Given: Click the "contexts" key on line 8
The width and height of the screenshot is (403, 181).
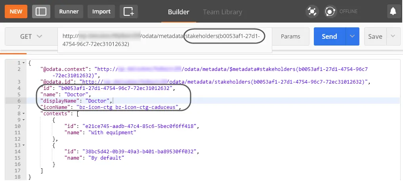Looking at the screenshot, I should pyautogui.click(x=55, y=114).
